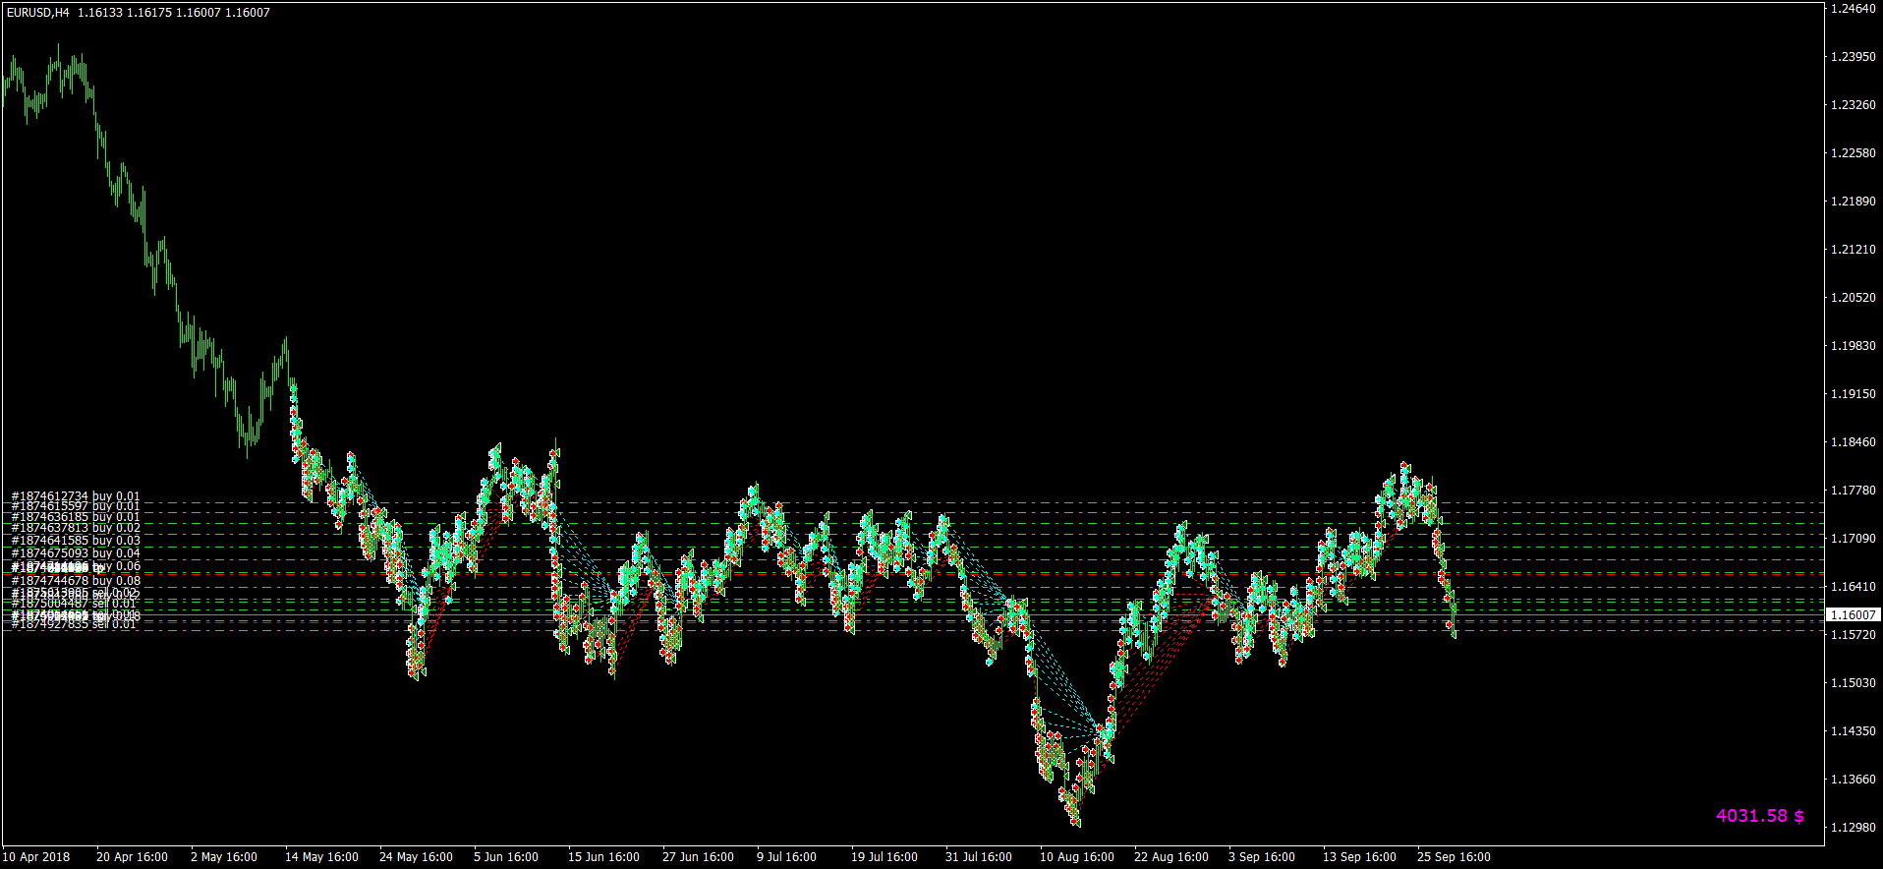
Task: Click price axis level 1.12980
Action: 1853,828
